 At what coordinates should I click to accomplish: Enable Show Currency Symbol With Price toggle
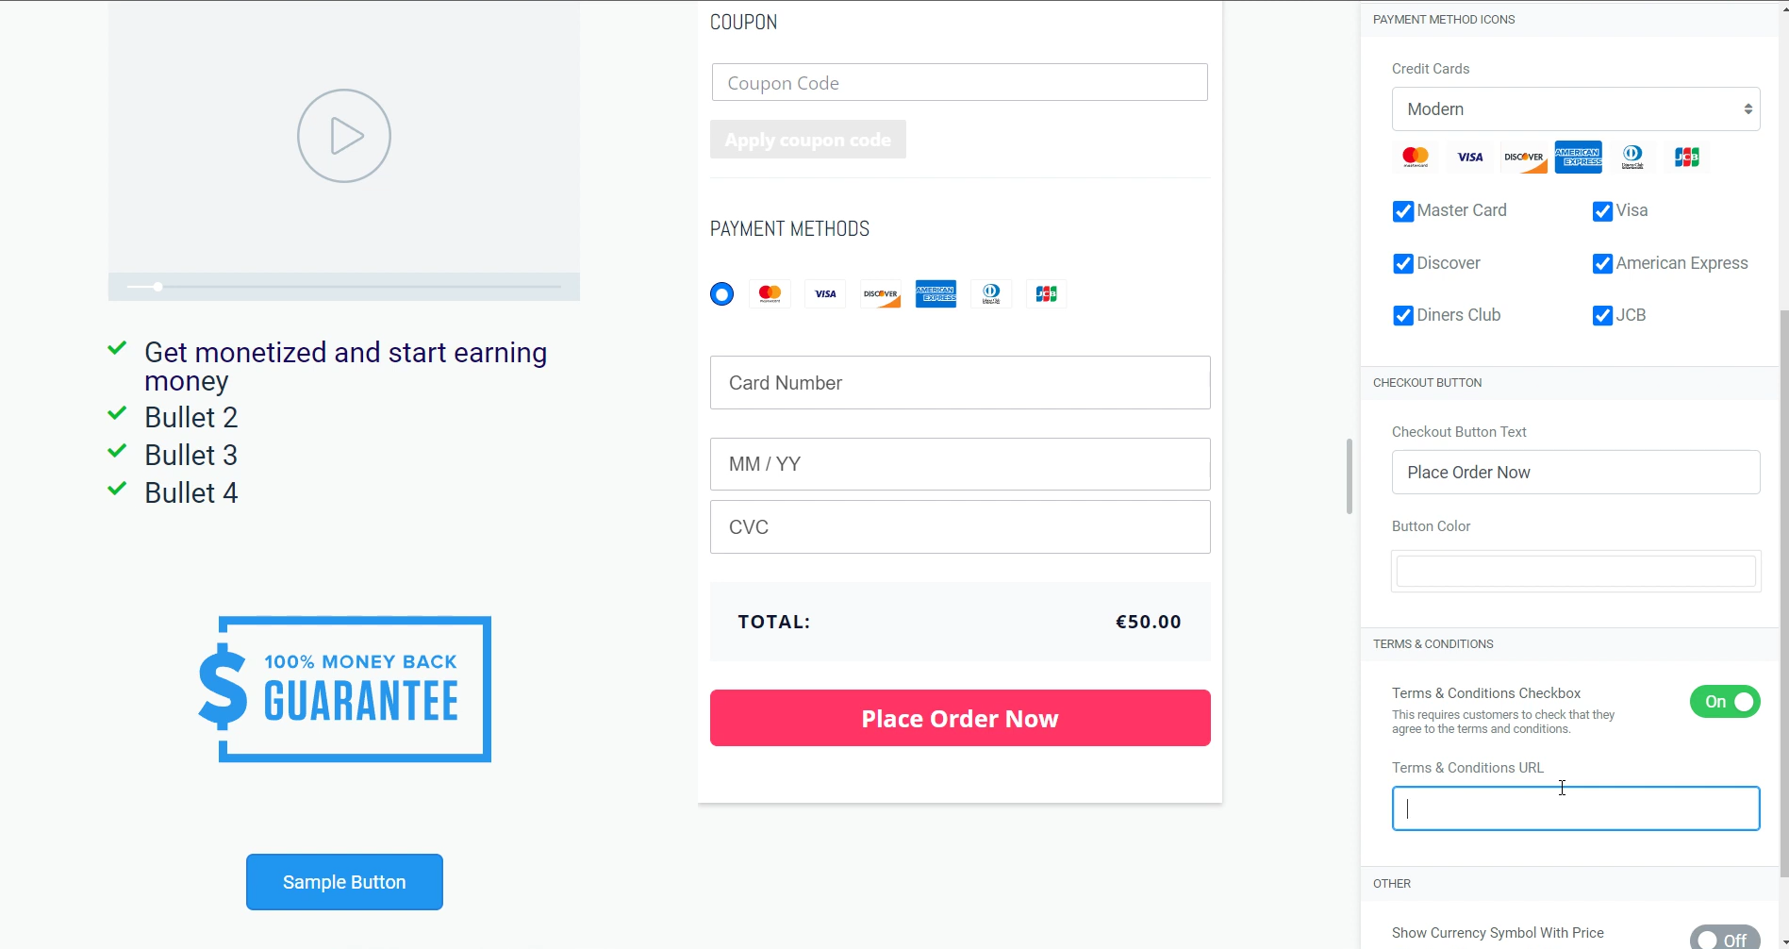pos(1725,940)
